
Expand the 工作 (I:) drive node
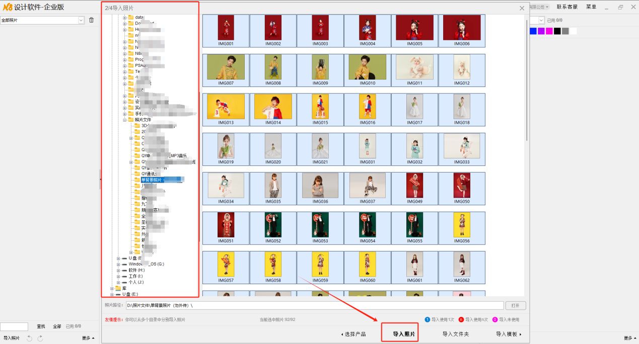[x=118, y=276]
